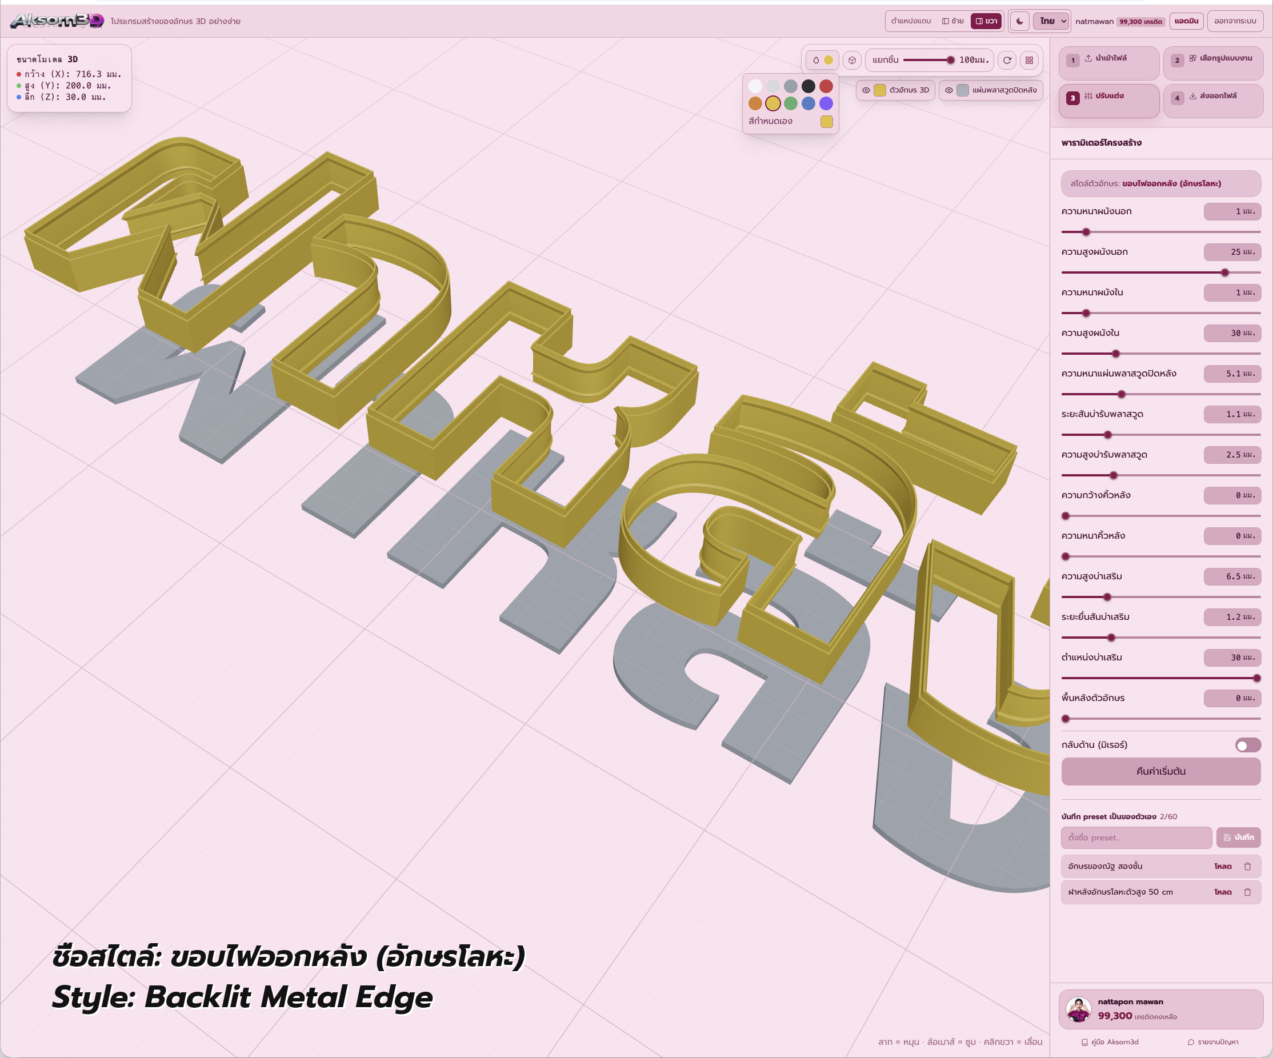Delete preset ฝาหลังอักษรโลหะตัวสูง 50 cm with trash icon
This screenshot has height=1058, width=1273.
pos(1247,892)
